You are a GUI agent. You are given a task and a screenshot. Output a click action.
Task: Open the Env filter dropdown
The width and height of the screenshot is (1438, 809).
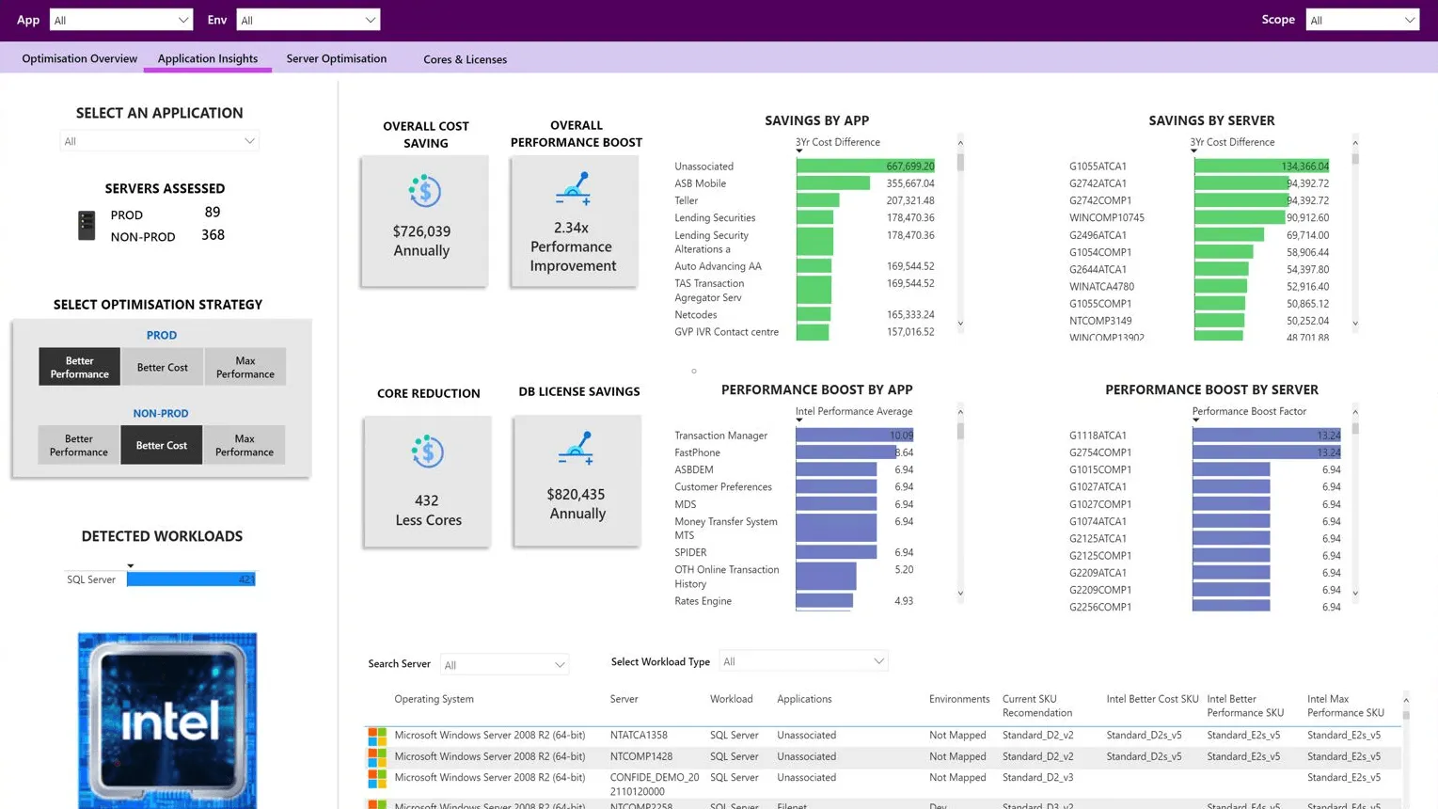pyautogui.click(x=308, y=20)
